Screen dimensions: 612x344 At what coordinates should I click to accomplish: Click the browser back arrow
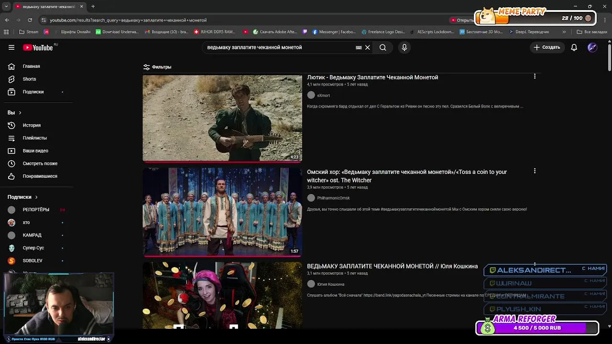click(7, 20)
